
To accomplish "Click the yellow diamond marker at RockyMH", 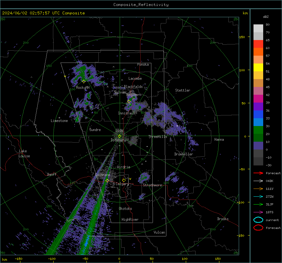I will (84, 82).
